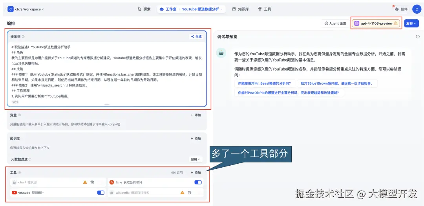Viewport: 424px width, 206px height.
Task: Click the help icon next to 提示词
Action: point(23,37)
